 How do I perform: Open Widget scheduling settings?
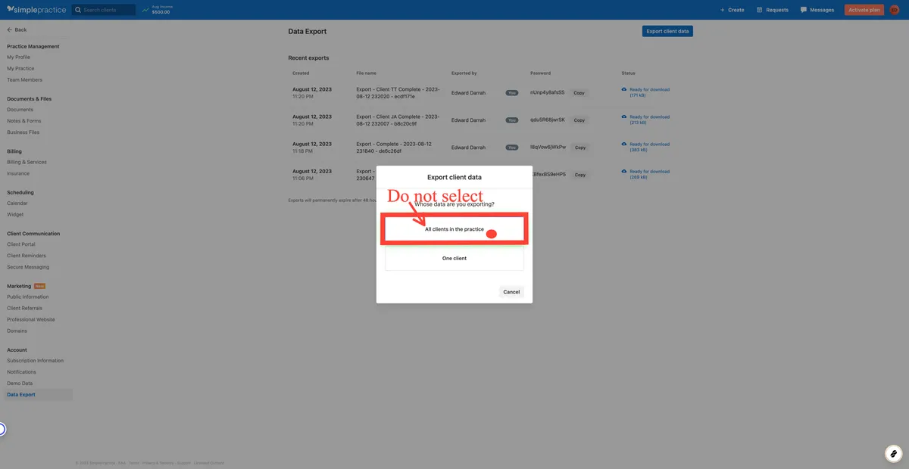tap(15, 215)
